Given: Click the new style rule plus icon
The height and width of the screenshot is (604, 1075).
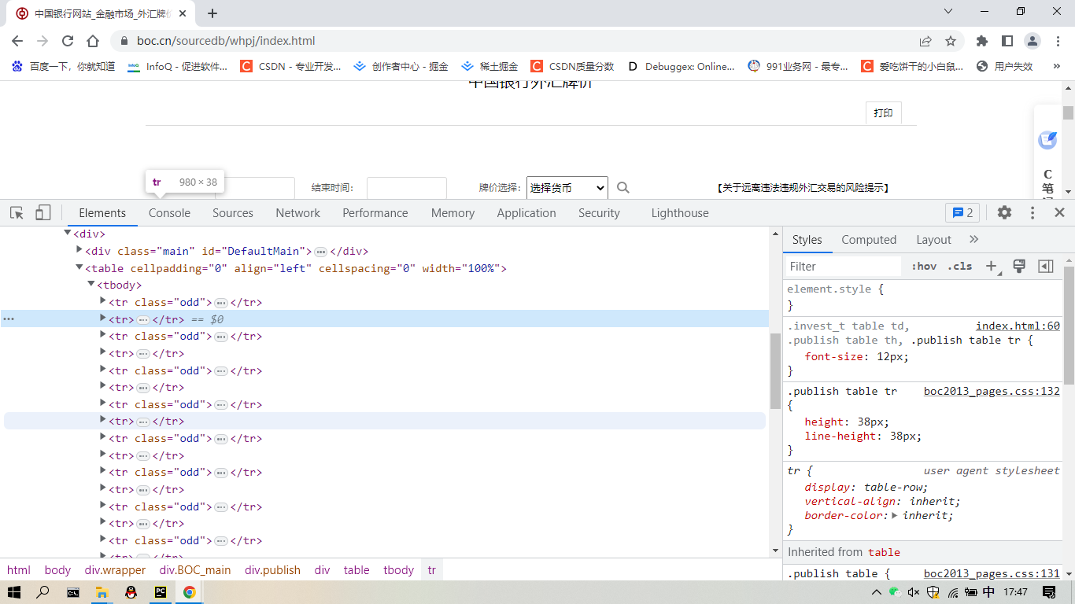Looking at the screenshot, I should click(992, 267).
